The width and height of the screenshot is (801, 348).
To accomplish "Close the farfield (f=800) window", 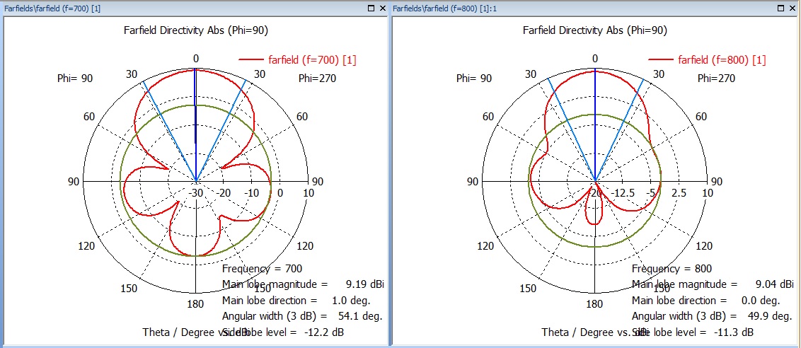I will (793, 8).
